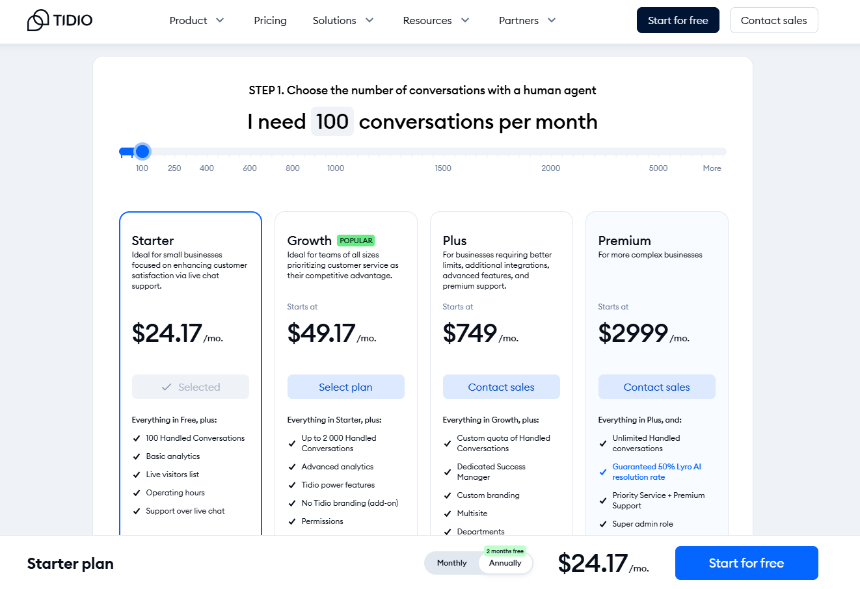Click the conversations slider handle
860x589 pixels.
click(142, 151)
